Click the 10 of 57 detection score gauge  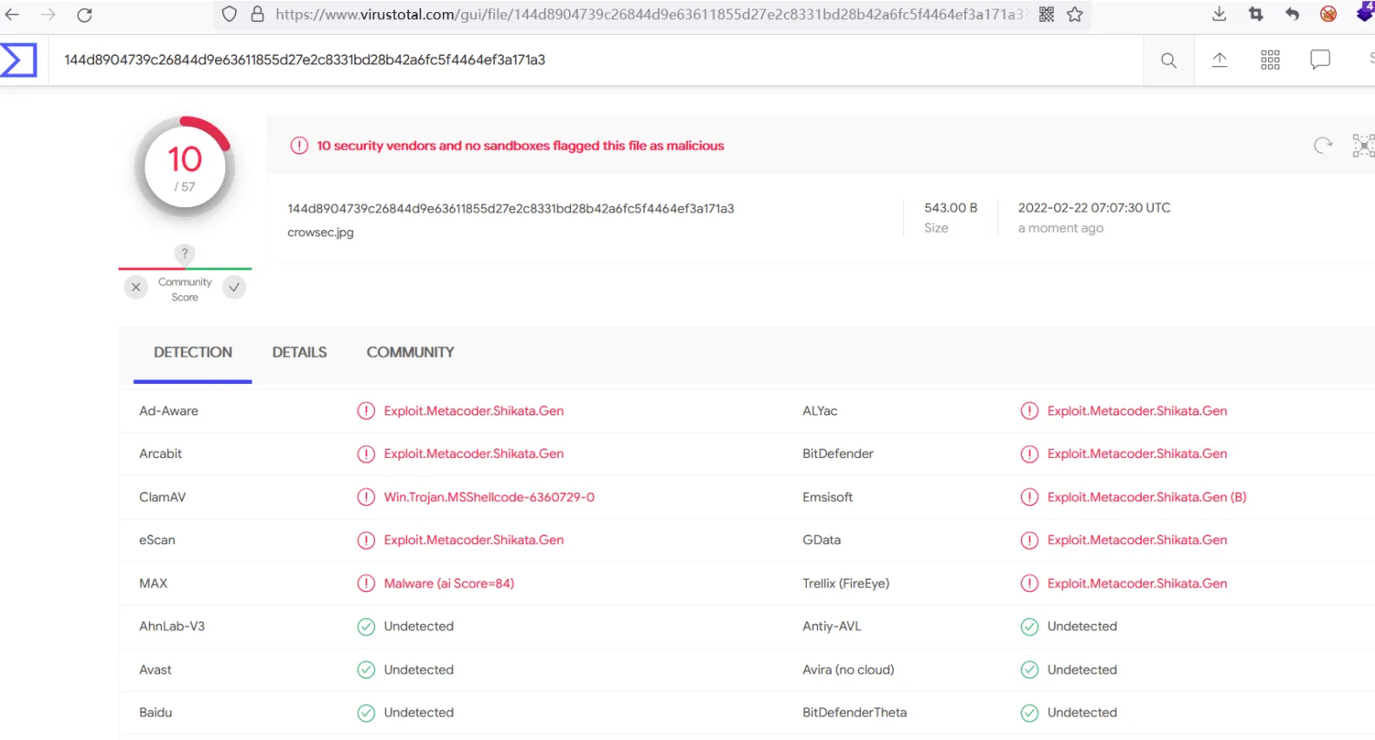[184, 167]
